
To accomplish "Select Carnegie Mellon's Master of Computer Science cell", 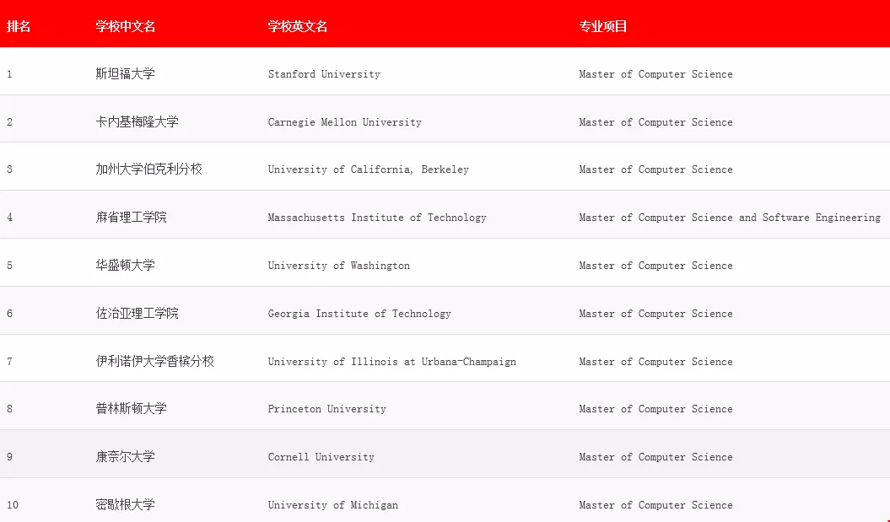I will click(x=655, y=122).
